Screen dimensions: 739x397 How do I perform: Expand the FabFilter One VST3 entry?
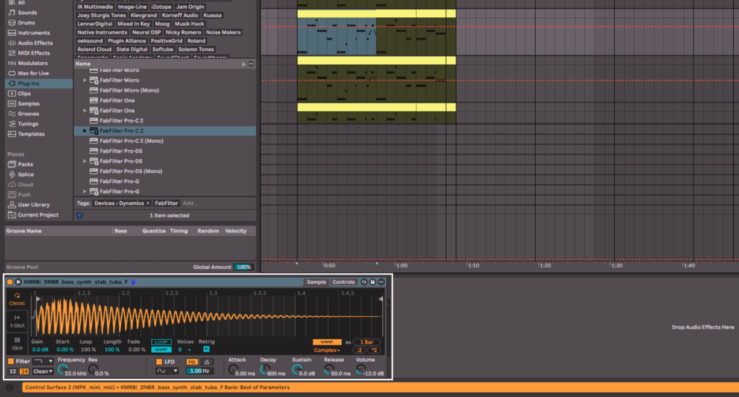click(x=85, y=110)
